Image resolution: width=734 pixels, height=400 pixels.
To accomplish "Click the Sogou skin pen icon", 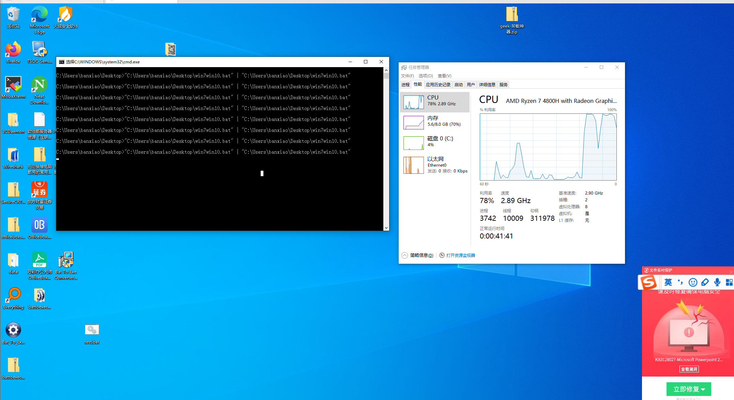I will (705, 282).
